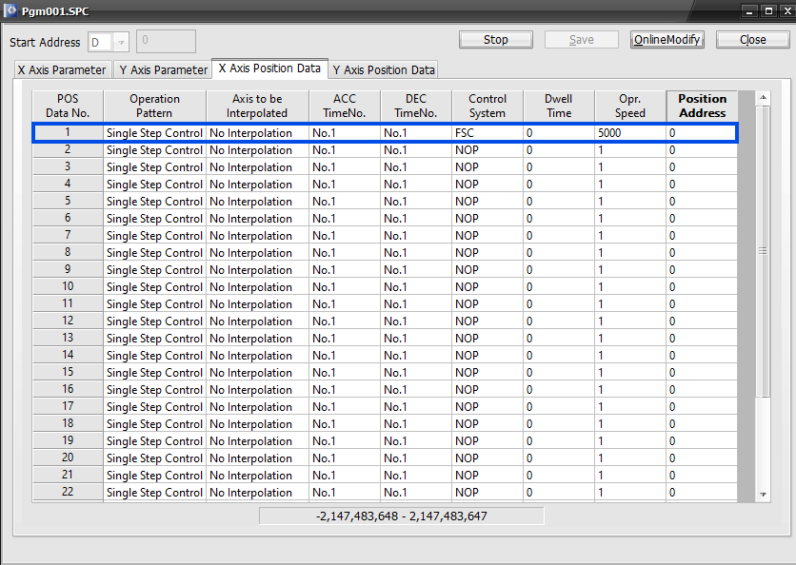Switch to the Y Axis Parameter tab

click(164, 69)
